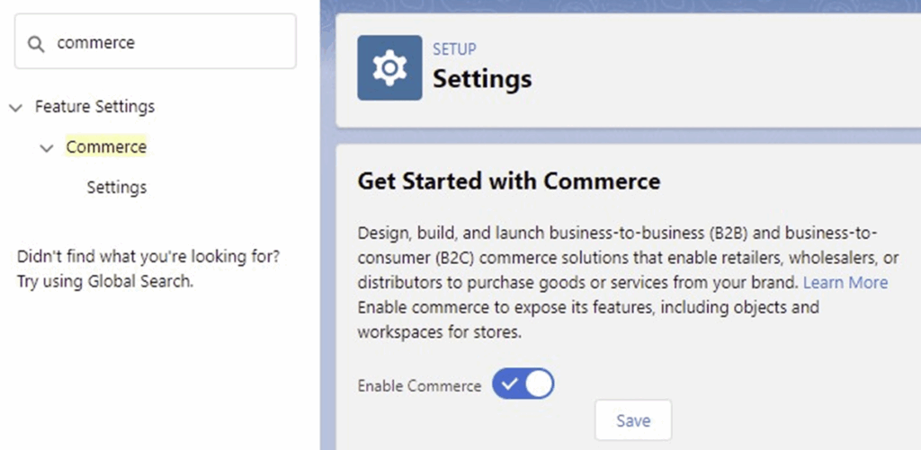Click the Setup gear icon
Image resolution: width=921 pixels, height=450 pixels.
[389, 67]
